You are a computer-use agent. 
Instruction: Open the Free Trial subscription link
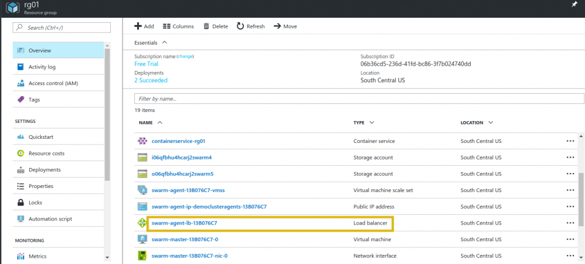[146, 64]
